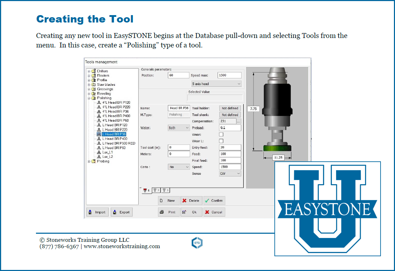Select L Head BR P60 tool

coord(114,148)
